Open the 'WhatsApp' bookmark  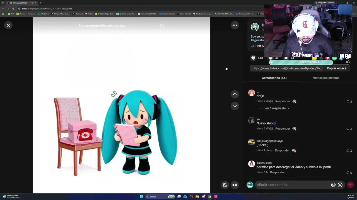[43, 14]
